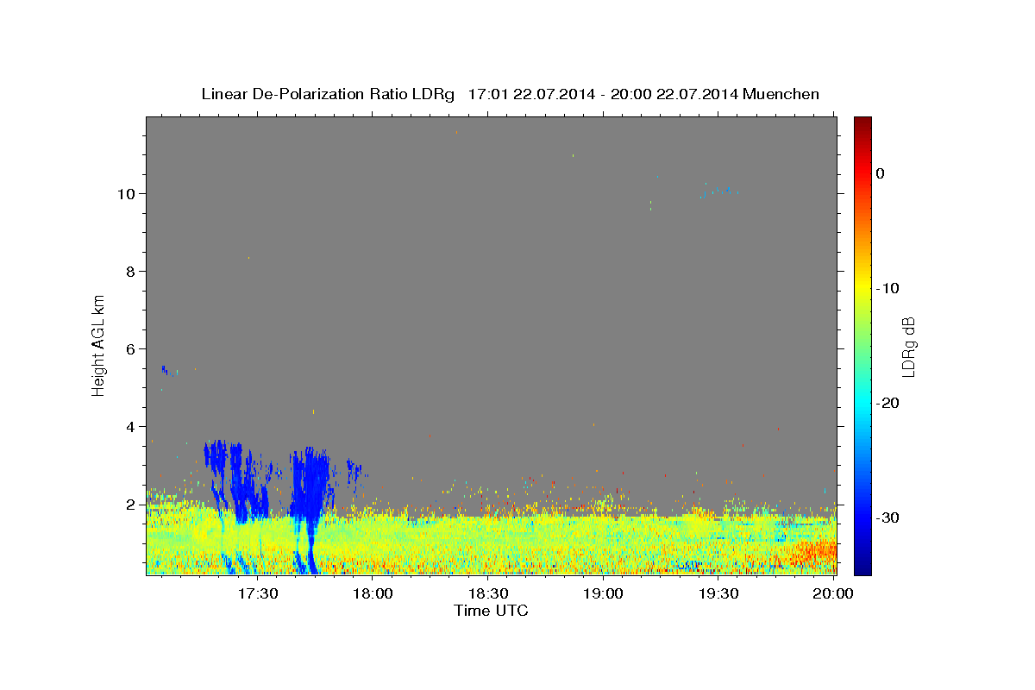Click the height tick label 2

(130, 504)
